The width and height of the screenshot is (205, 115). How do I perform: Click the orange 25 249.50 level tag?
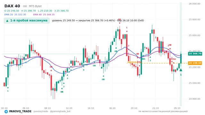[195, 63]
